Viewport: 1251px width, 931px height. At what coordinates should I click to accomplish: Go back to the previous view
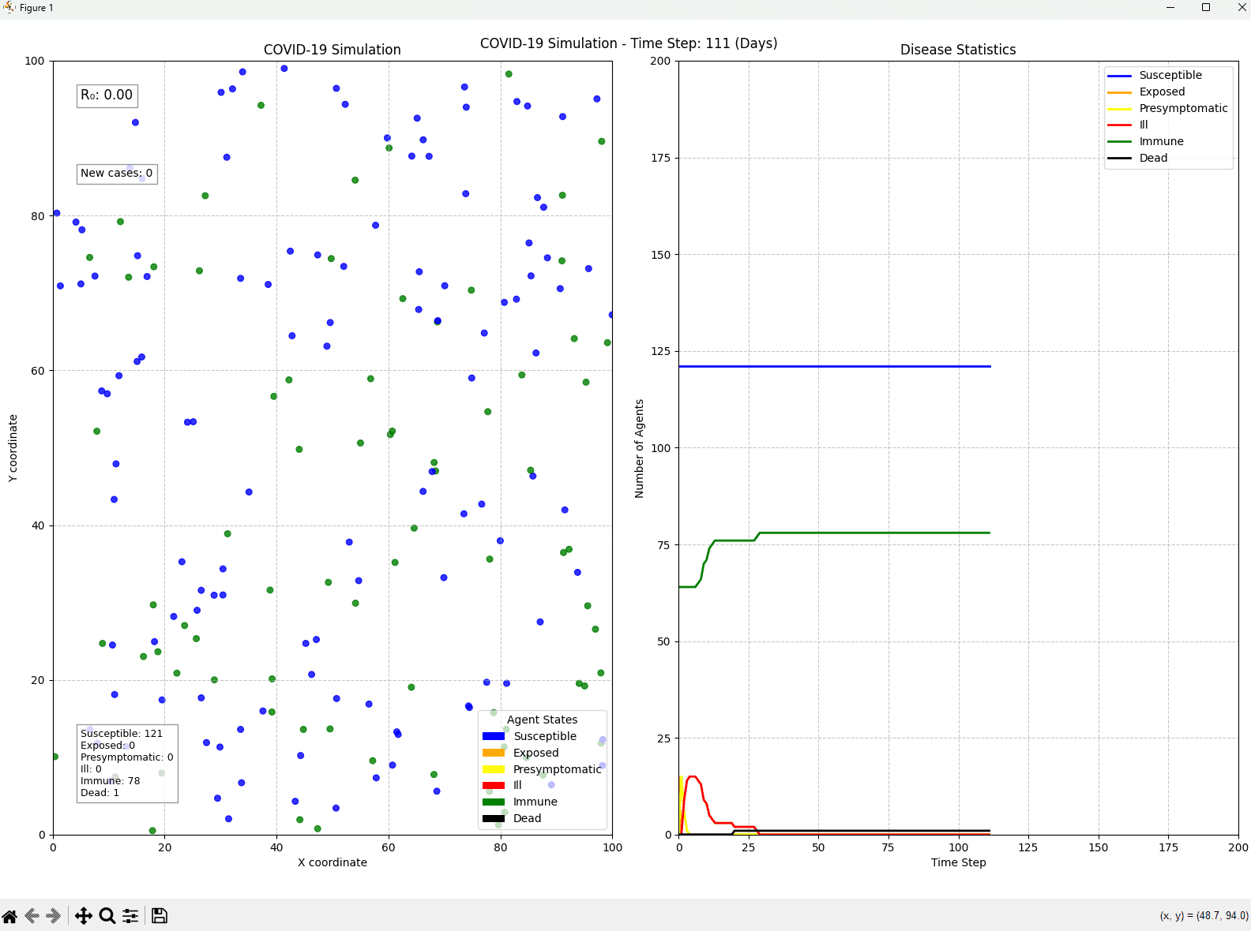pos(32,915)
